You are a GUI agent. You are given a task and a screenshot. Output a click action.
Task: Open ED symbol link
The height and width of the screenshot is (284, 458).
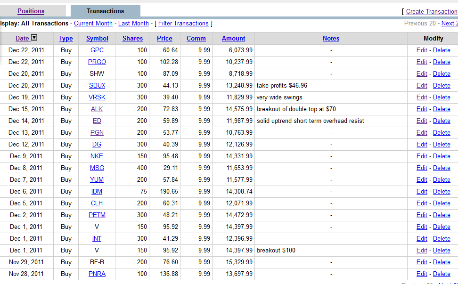(x=97, y=121)
